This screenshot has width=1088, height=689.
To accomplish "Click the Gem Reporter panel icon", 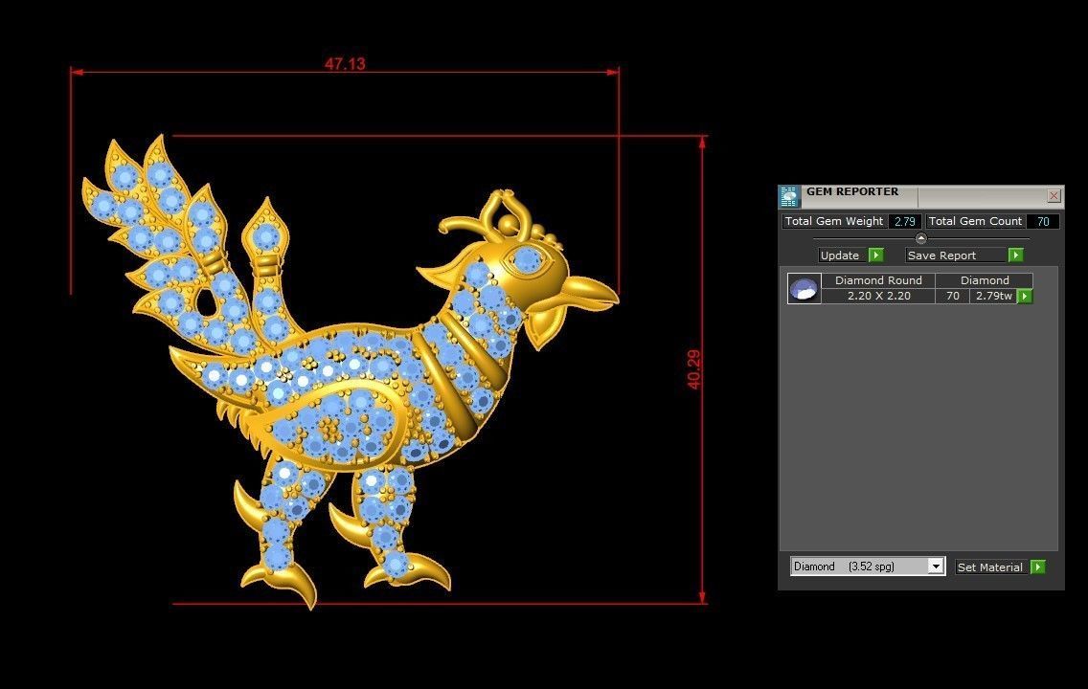I will tap(789, 196).
